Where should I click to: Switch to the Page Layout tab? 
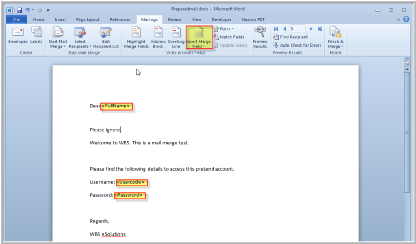tap(87, 19)
